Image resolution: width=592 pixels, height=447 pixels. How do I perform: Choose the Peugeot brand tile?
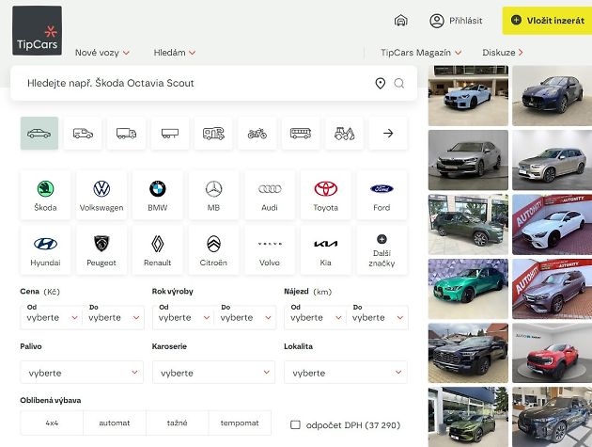(x=101, y=250)
